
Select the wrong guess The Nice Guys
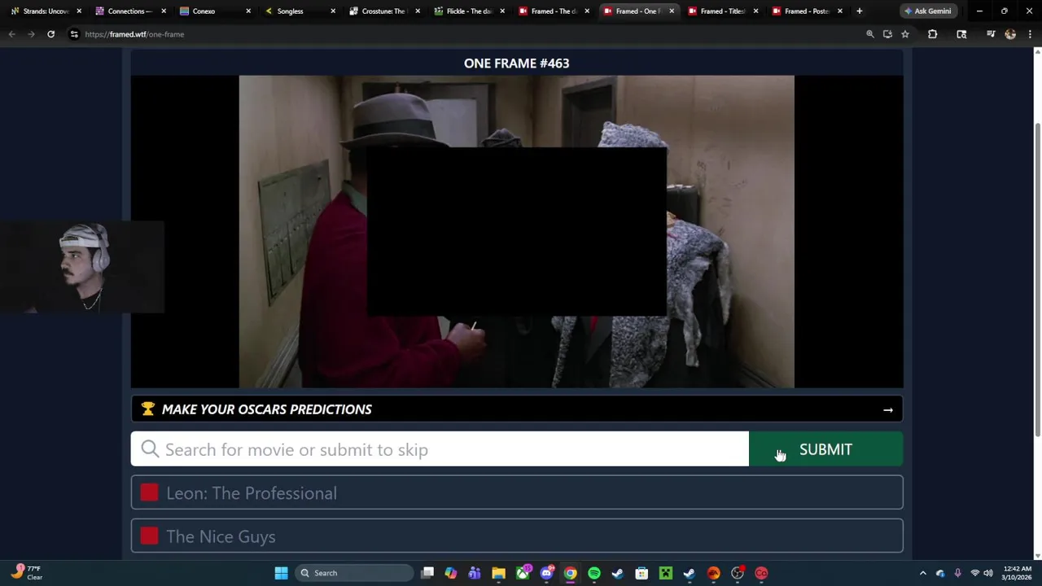tap(517, 536)
